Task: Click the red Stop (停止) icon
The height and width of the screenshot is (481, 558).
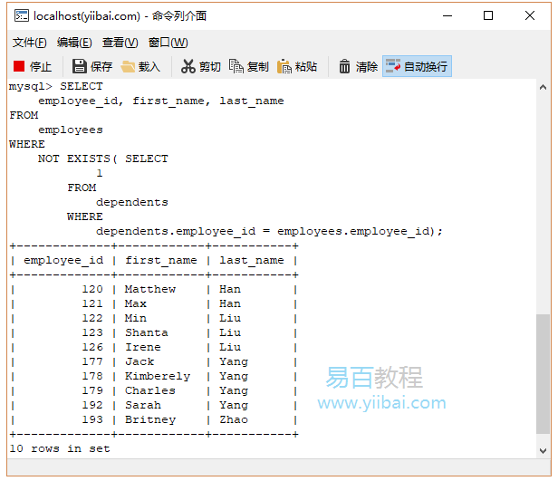Action: tap(19, 66)
